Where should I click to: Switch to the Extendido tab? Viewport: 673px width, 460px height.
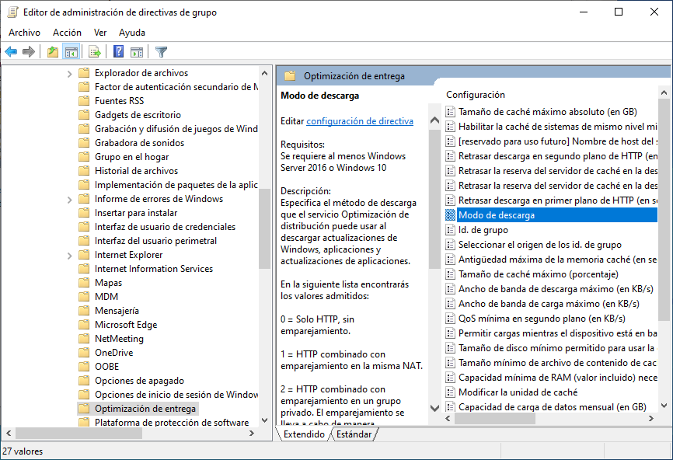click(x=304, y=434)
